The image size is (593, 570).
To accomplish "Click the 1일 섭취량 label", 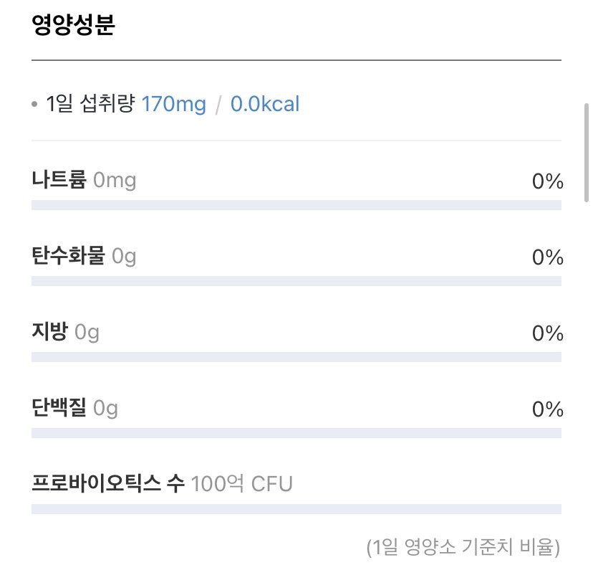I will click(90, 105).
